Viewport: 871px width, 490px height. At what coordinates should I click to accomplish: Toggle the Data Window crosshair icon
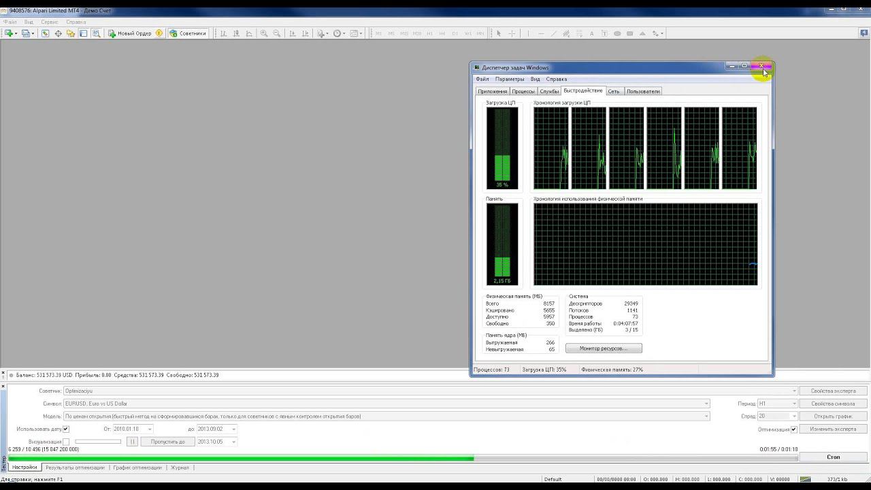(58, 33)
